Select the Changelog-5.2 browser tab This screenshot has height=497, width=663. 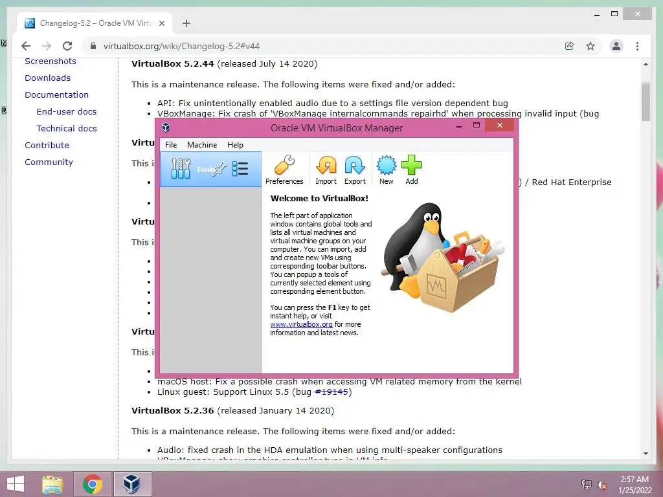[95, 23]
